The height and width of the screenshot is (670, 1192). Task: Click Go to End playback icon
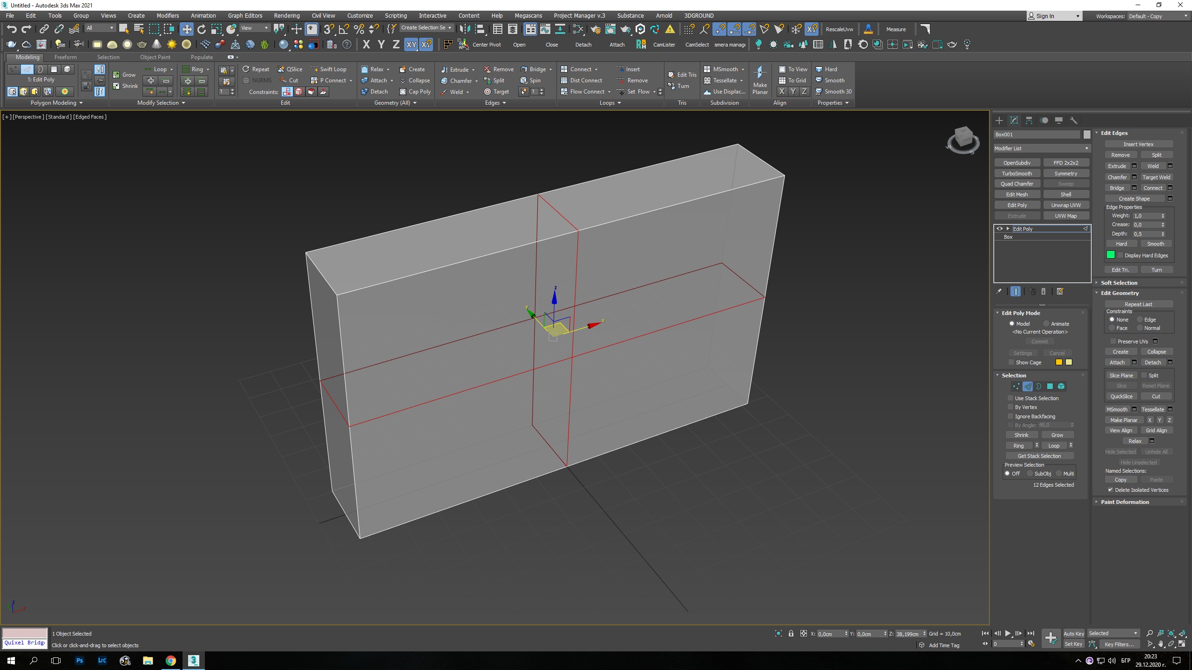click(x=1031, y=634)
